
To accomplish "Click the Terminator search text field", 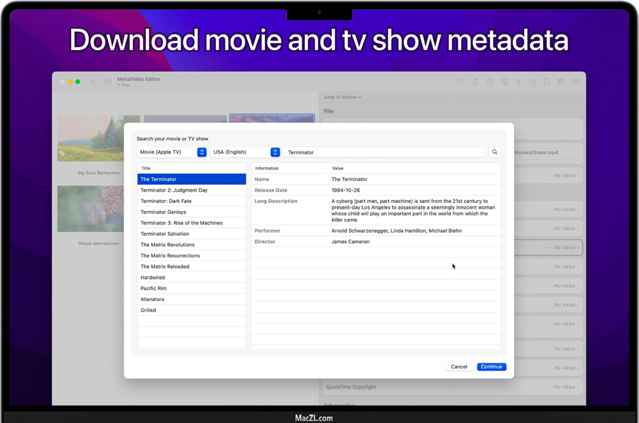I will [x=384, y=152].
